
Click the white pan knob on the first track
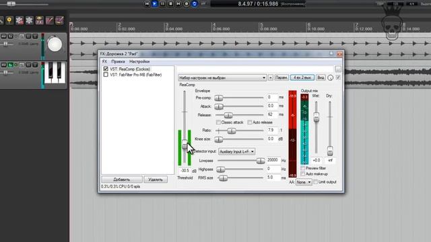pyautogui.click(x=55, y=44)
